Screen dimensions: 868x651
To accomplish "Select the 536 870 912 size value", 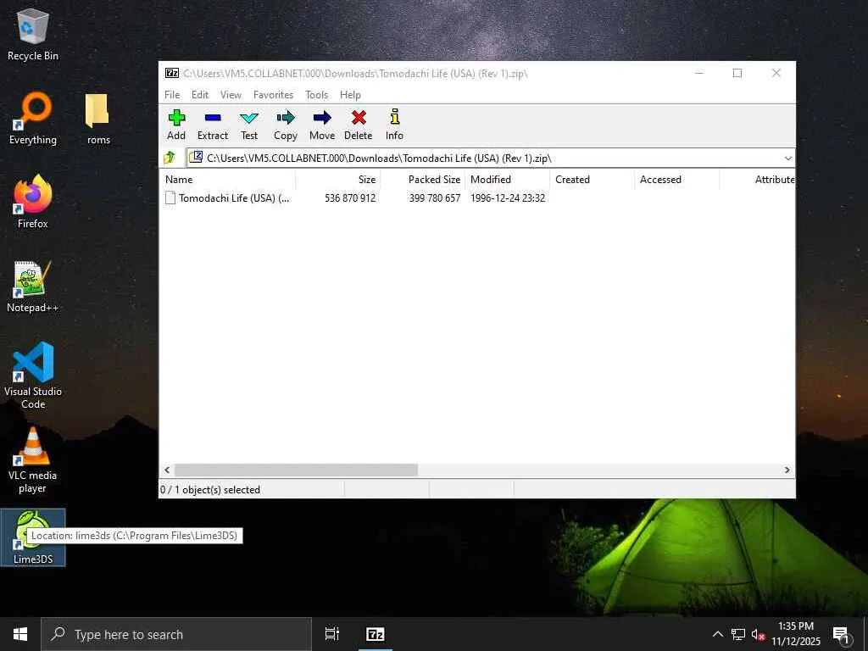I will [x=350, y=198].
